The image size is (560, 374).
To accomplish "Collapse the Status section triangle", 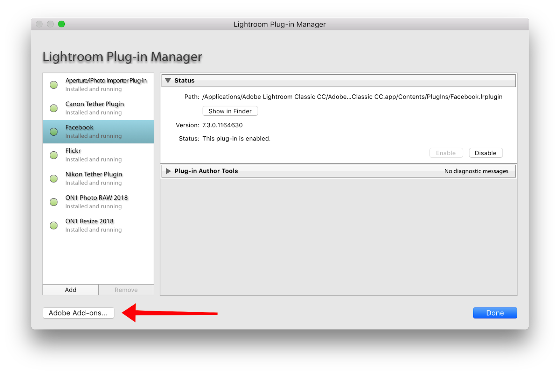I will [x=168, y=80].
